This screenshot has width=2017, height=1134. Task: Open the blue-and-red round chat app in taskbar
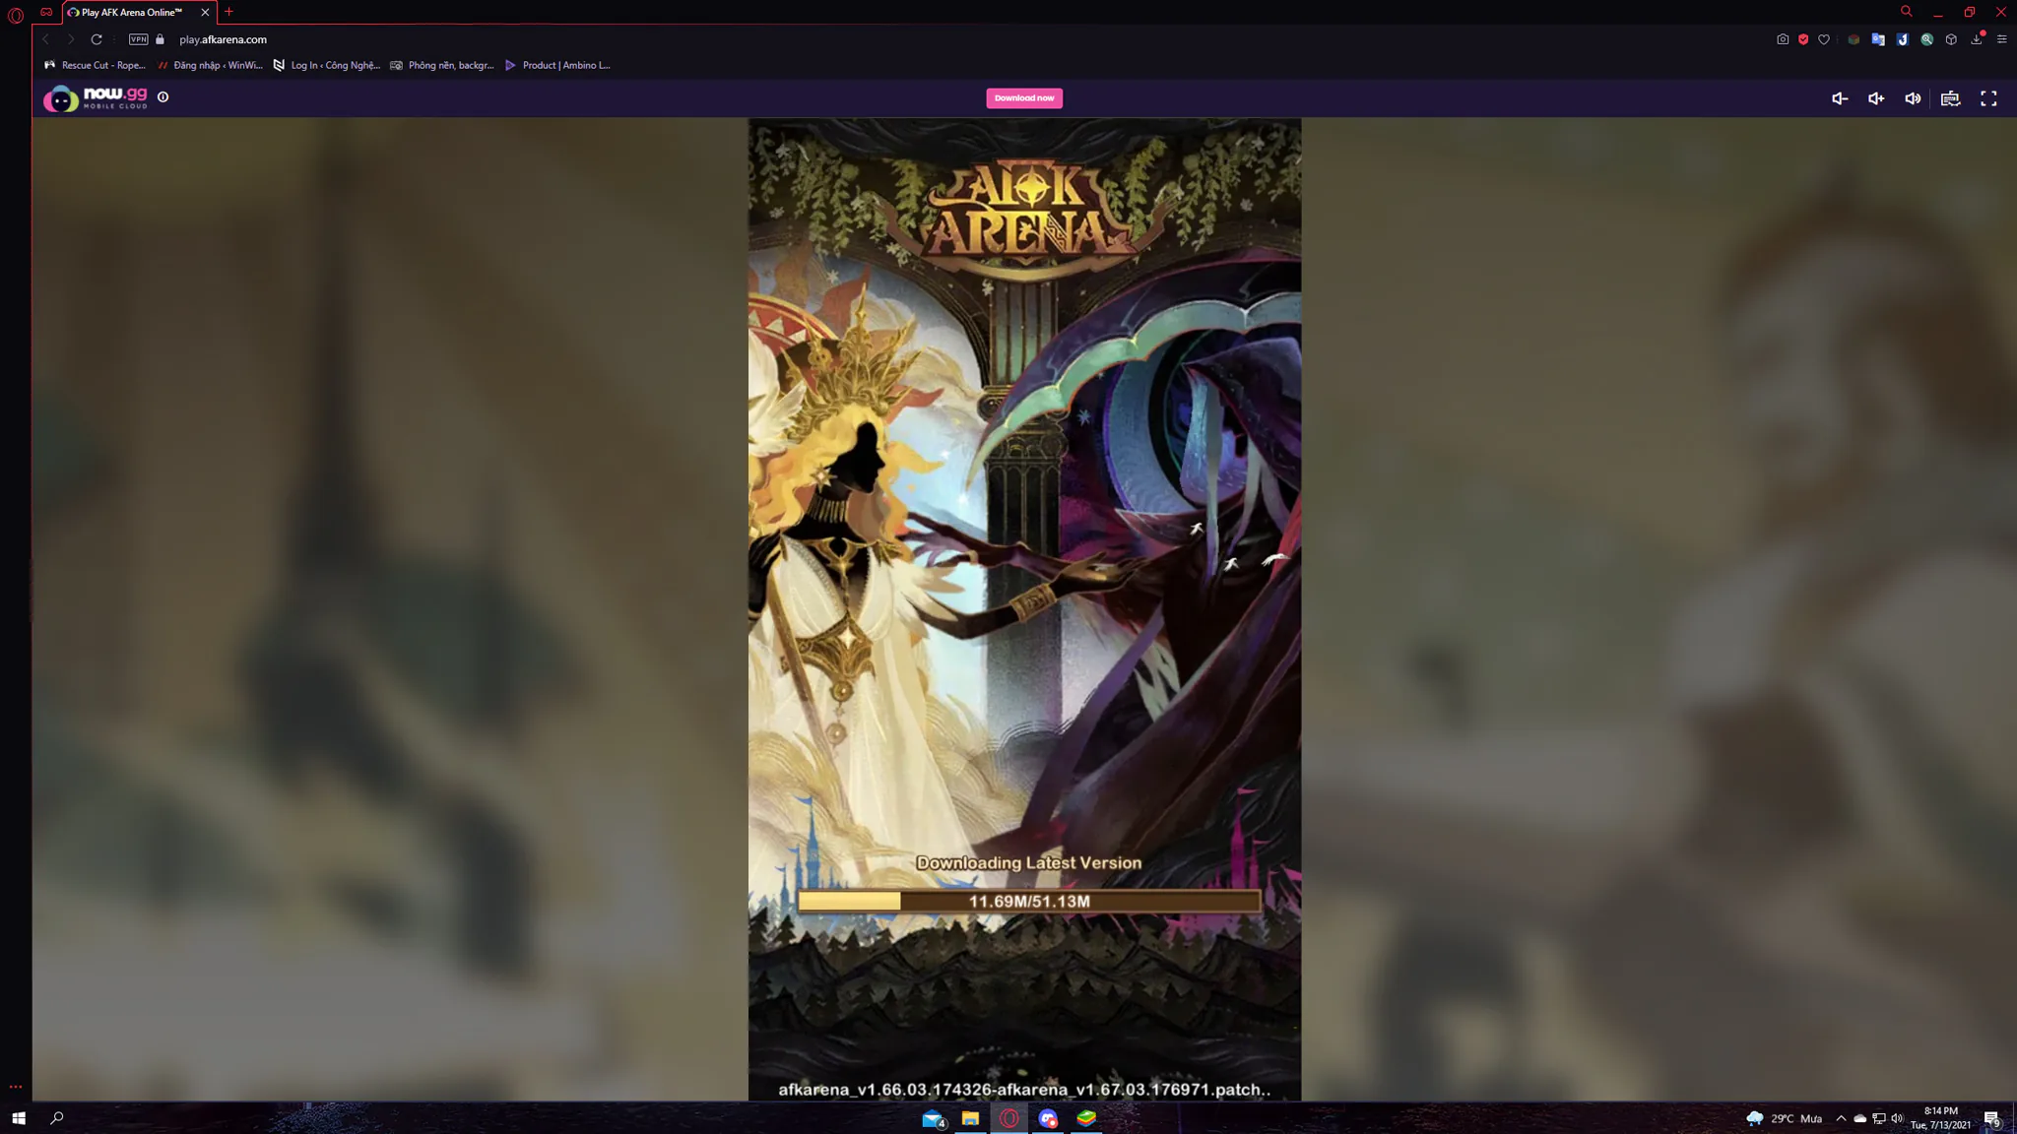pos(1048,1118)
